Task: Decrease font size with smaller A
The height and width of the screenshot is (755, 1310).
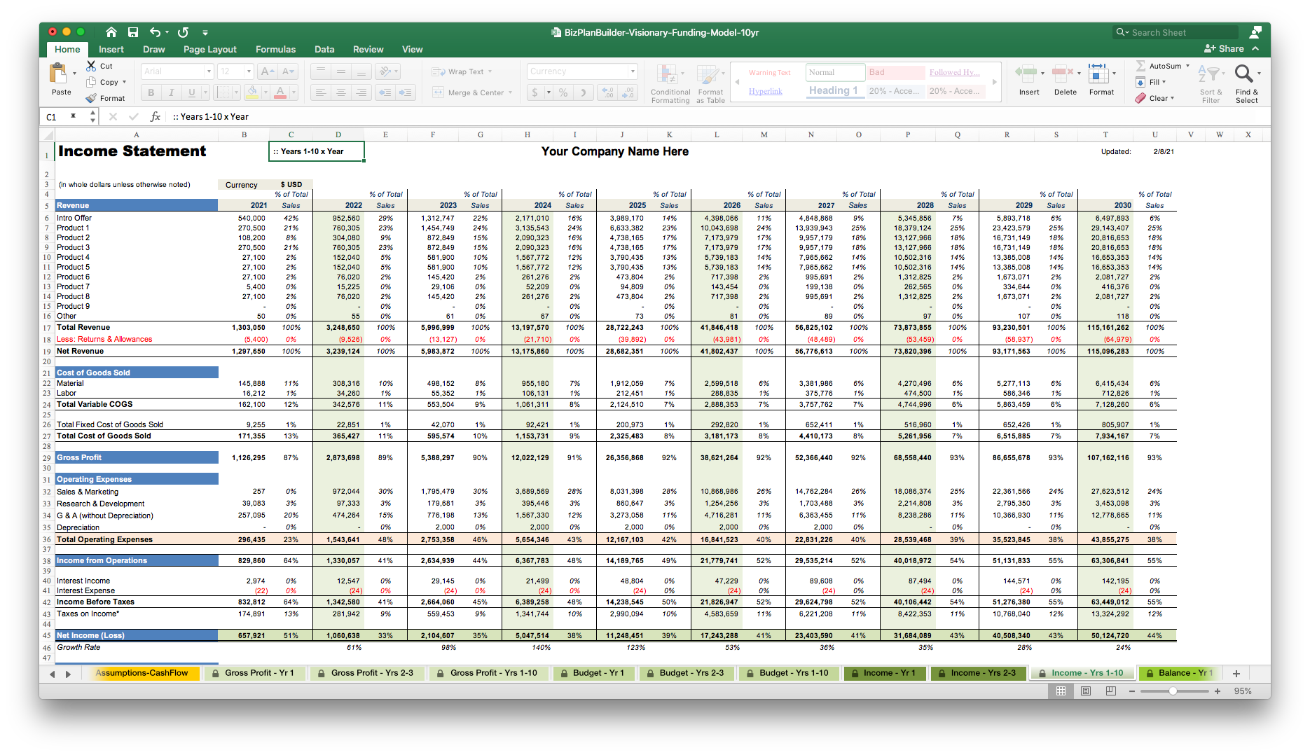Action: pos(288,71)
